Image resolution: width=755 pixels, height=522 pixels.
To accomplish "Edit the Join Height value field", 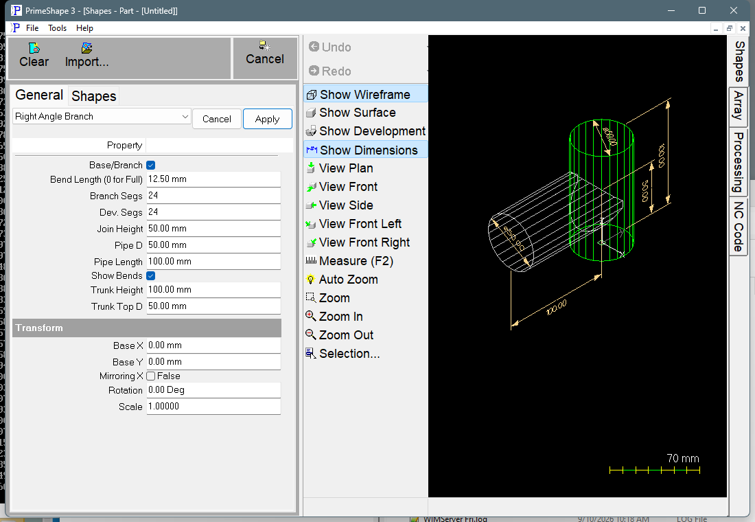I will tap(213, 229).
